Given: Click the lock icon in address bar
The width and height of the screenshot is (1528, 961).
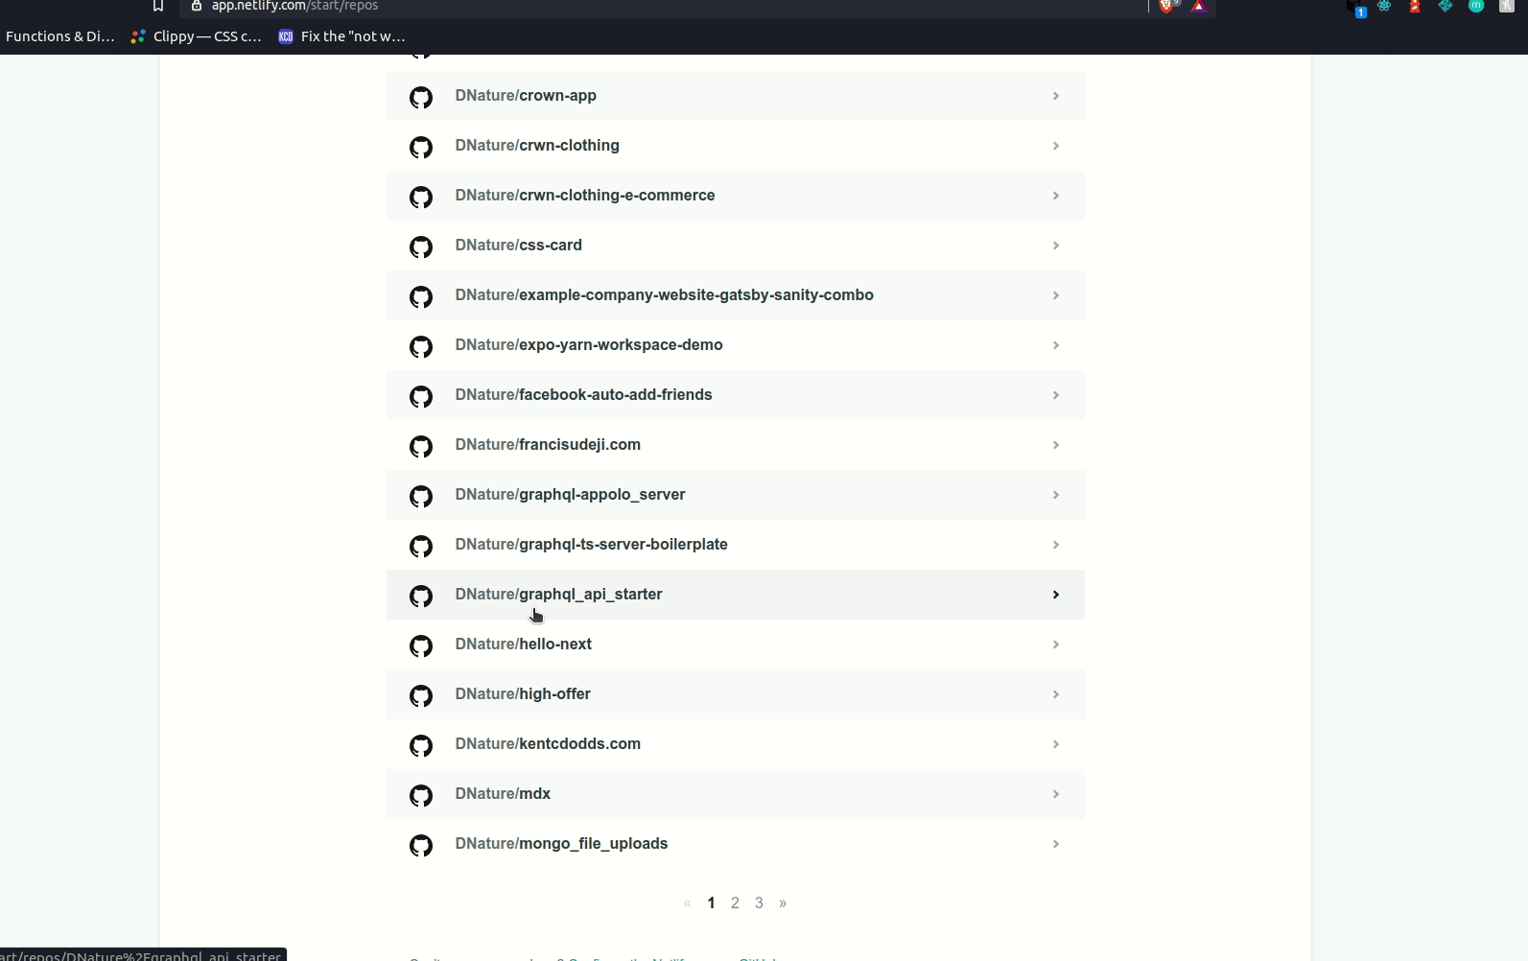Looking at the screenshot, I should coord(196,6).
